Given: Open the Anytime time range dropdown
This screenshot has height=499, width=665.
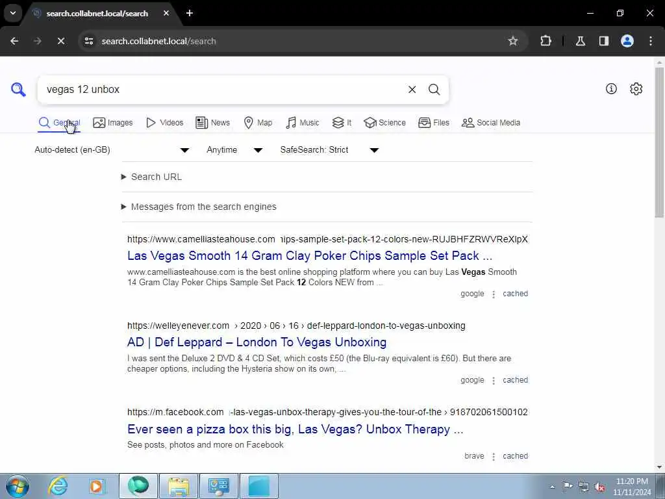Looking at the screenshot, I should point(234,150).
